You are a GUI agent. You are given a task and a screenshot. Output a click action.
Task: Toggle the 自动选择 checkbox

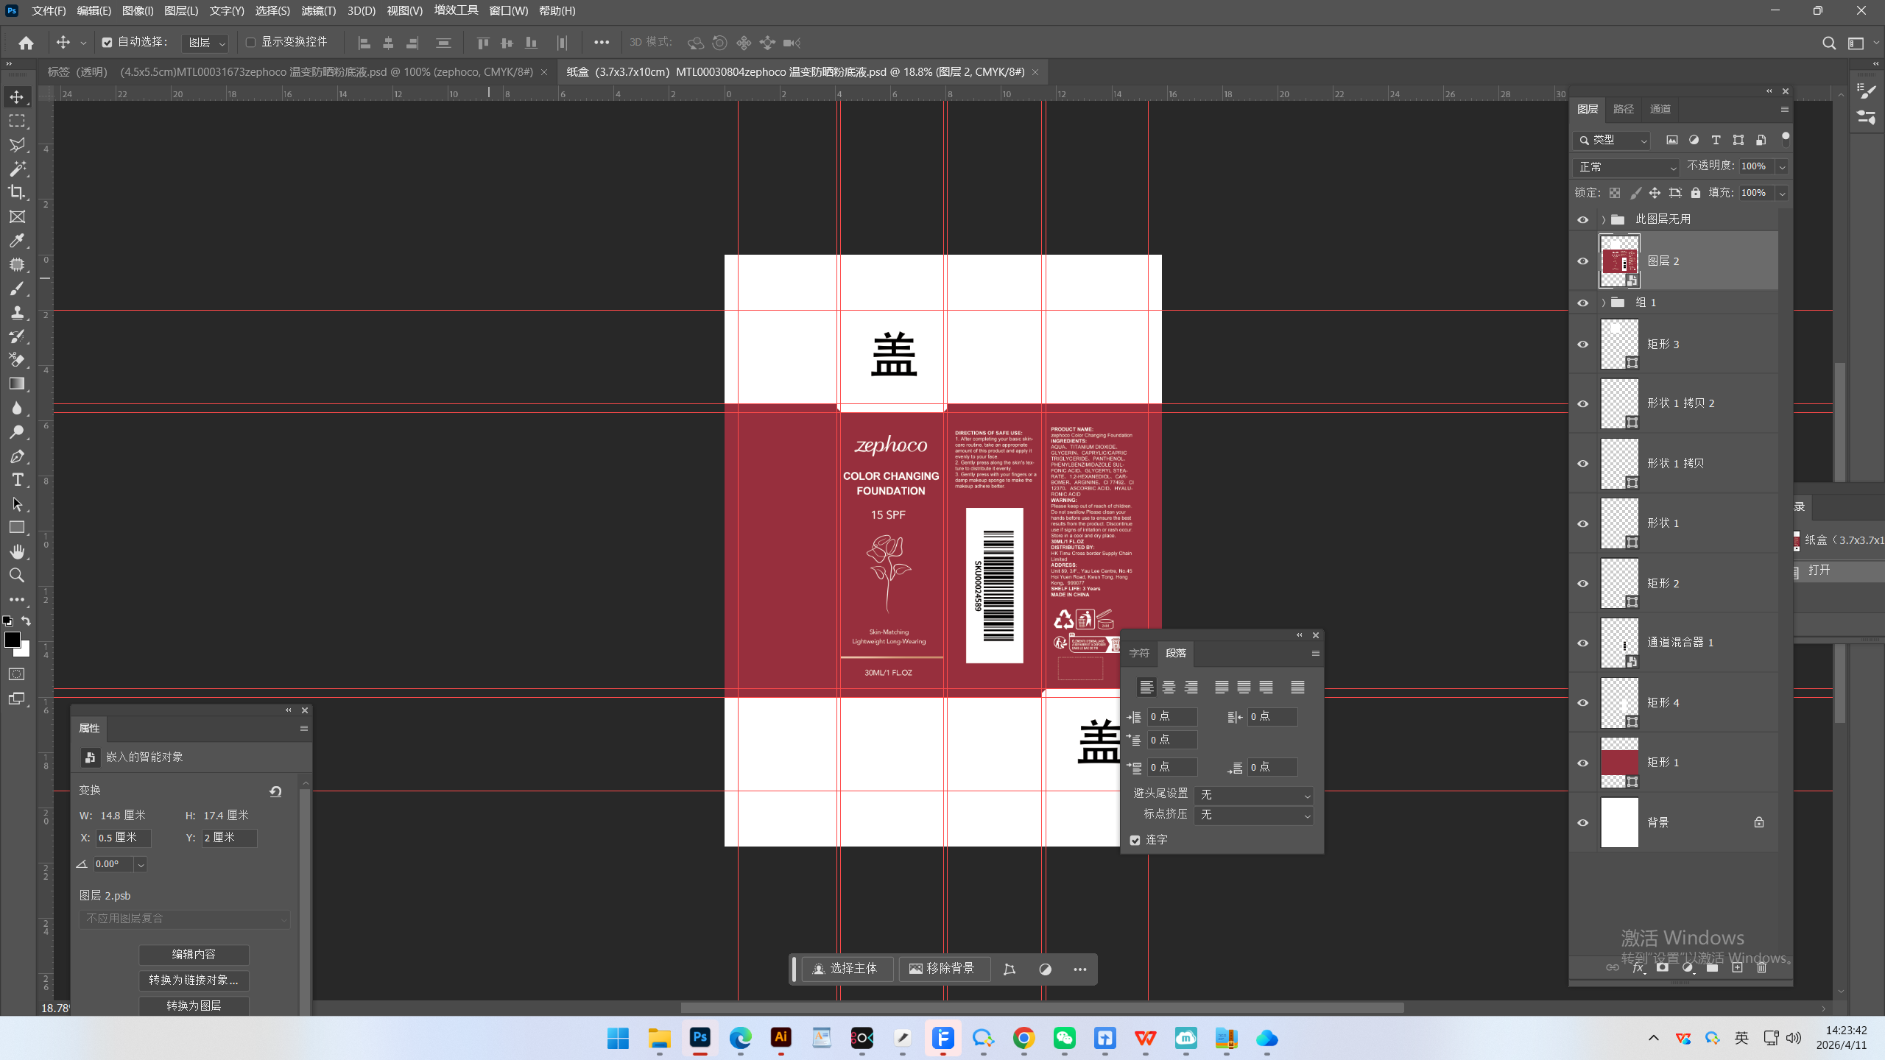107,43
